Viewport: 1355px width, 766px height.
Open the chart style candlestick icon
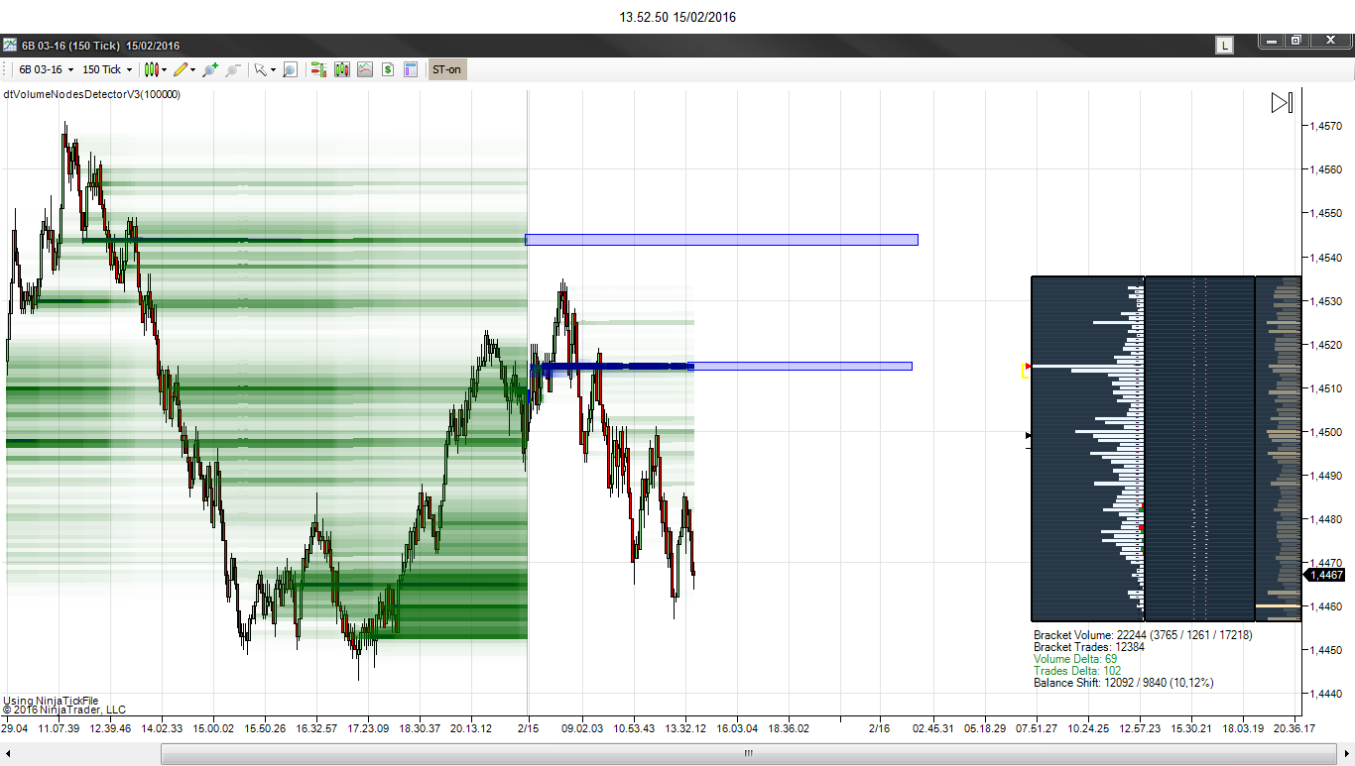point(152,69)
